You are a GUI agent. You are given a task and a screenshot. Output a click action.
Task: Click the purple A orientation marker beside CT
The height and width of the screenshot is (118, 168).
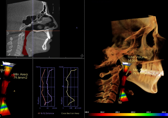coord(77,28)
